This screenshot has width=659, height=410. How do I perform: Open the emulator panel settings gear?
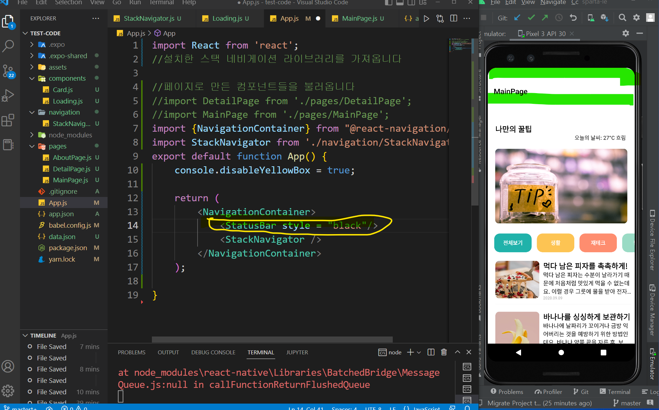625,33
